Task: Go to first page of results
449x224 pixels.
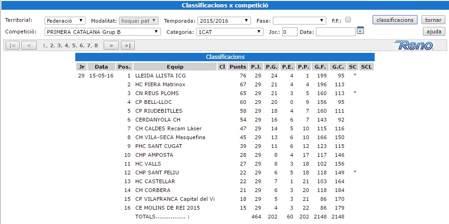Action: [x=13, y=45]
